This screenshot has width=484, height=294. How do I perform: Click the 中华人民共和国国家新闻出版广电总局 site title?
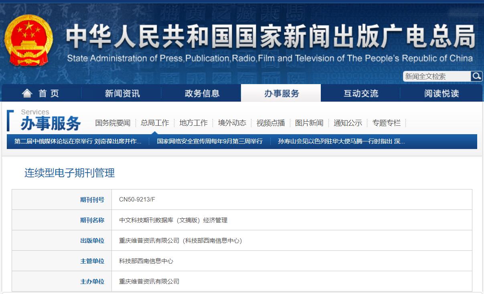click(270, 37)
